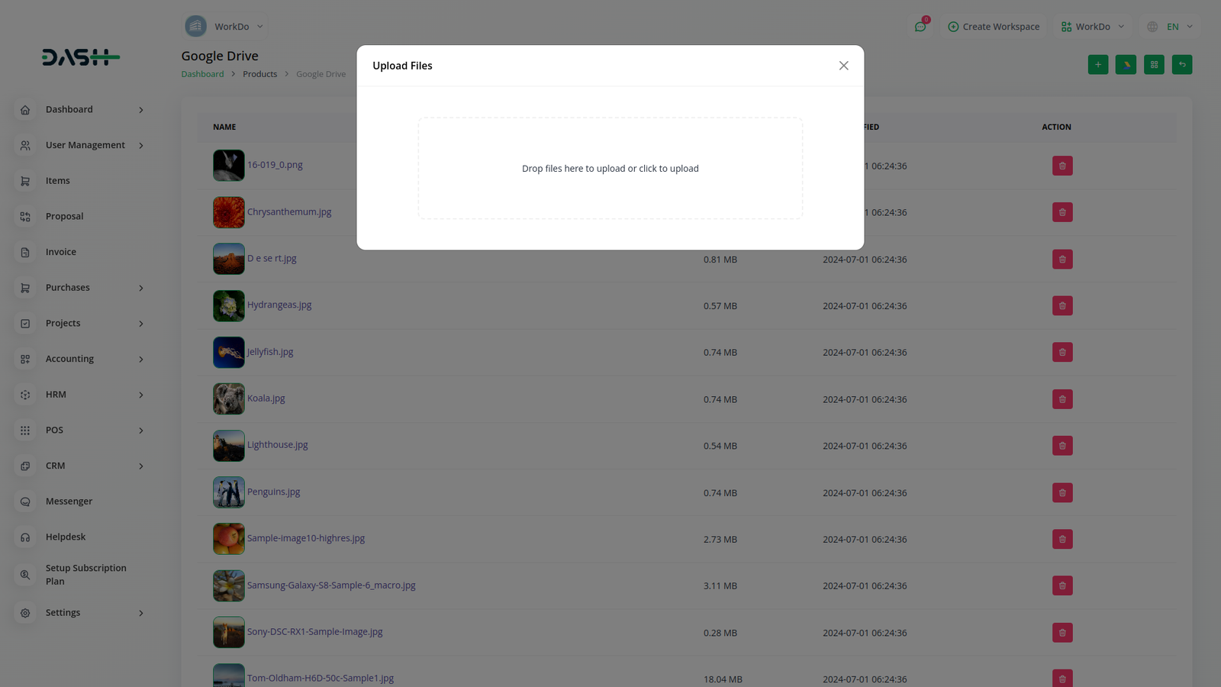Click the Helpdesk headset icon
The image size is (1221, 687).
click(x=25, y=537)
